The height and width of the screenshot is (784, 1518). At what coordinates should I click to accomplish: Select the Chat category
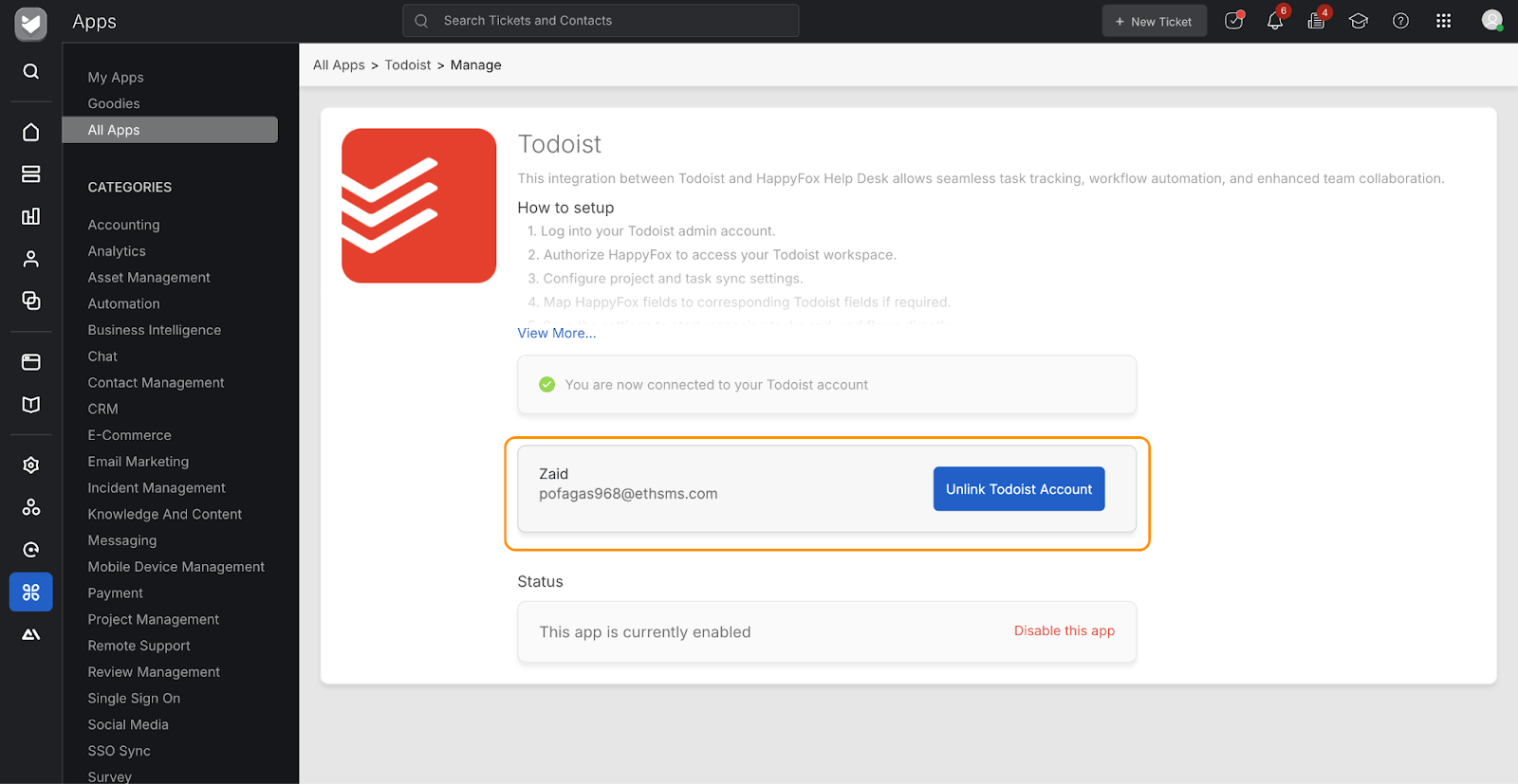[x=102, y=356]
